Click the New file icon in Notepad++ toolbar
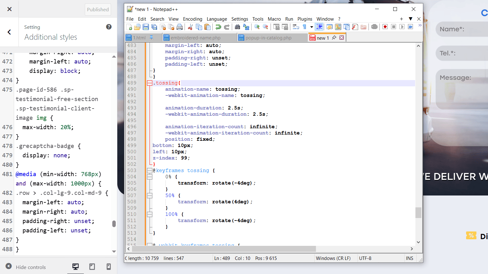Viewport: 488px width, 274px height. click(129, 27)
